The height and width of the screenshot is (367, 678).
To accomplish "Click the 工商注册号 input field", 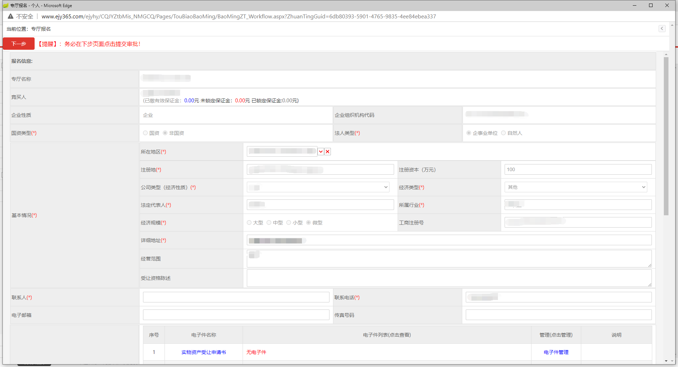I will tap(578, 223).
